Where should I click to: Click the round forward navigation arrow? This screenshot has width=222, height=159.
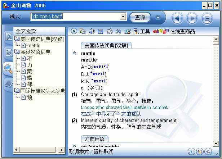point(192,18)
